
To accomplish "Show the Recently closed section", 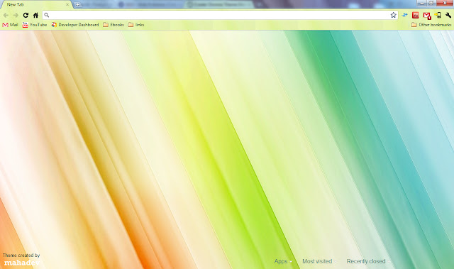I will point(366,261).
